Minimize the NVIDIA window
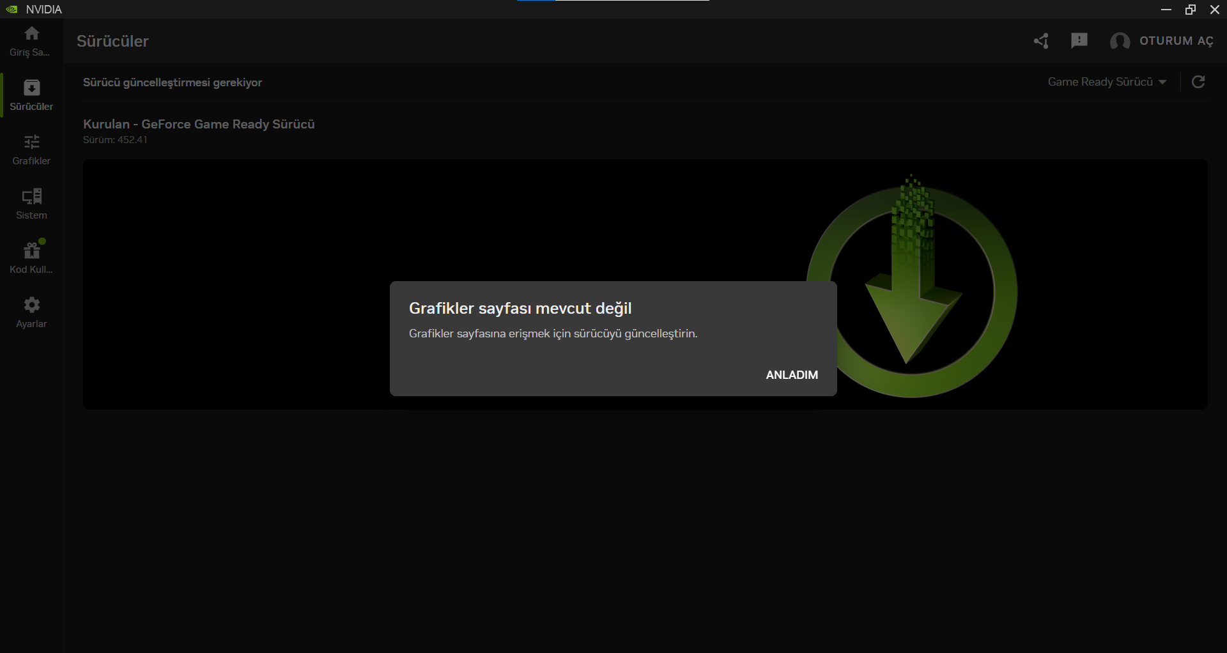The image size is (1227, 653). click(x=1166, y=10)
